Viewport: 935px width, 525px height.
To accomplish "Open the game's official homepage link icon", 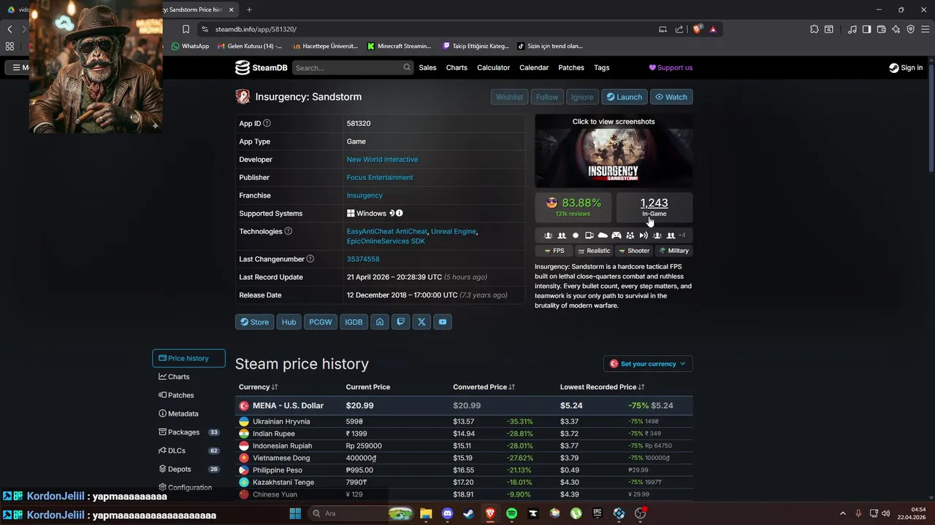I will pos(379,322).
